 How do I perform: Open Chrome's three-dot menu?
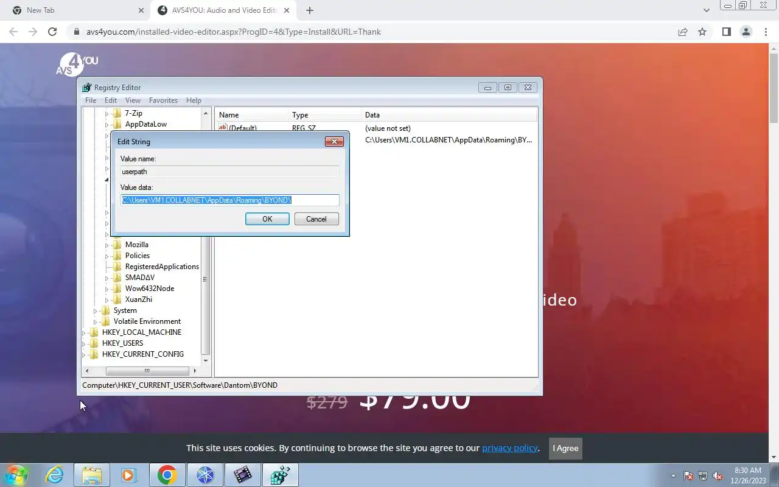pyautogui.click(x=766, y=32)
